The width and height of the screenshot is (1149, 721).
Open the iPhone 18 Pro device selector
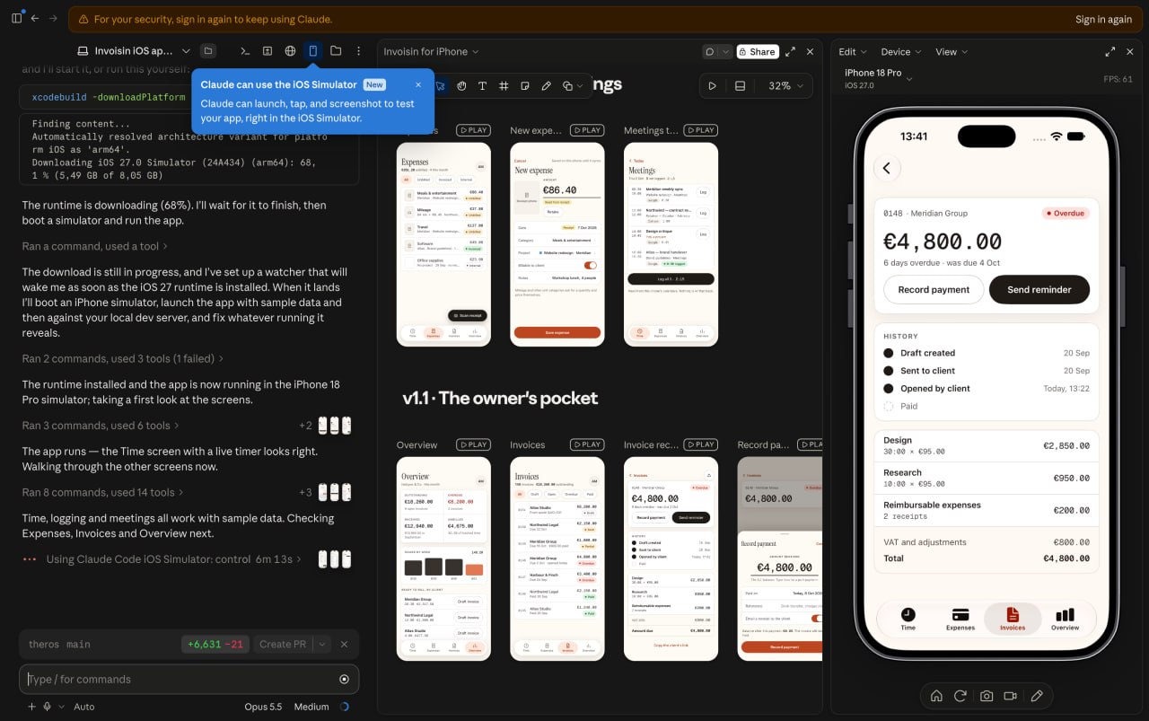(878, 78)
